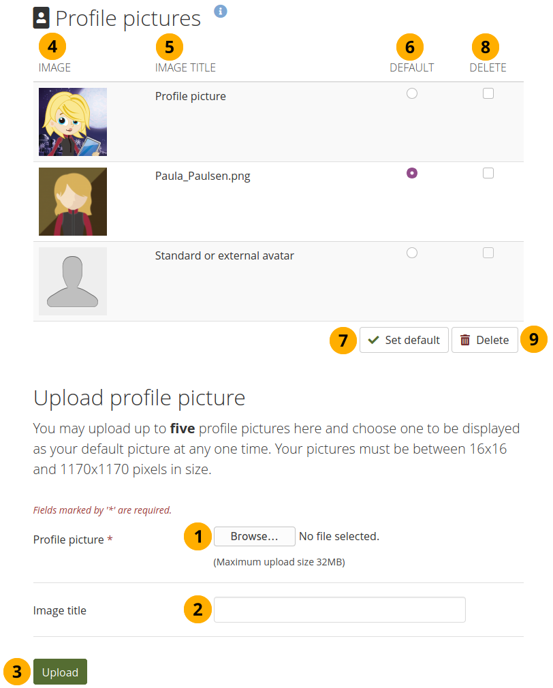Click the checkmark icon on Set default

[373, 340]
